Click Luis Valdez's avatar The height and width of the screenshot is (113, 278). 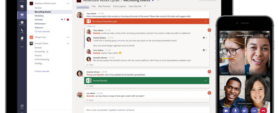pyautogui.click(x=80, y=95)
